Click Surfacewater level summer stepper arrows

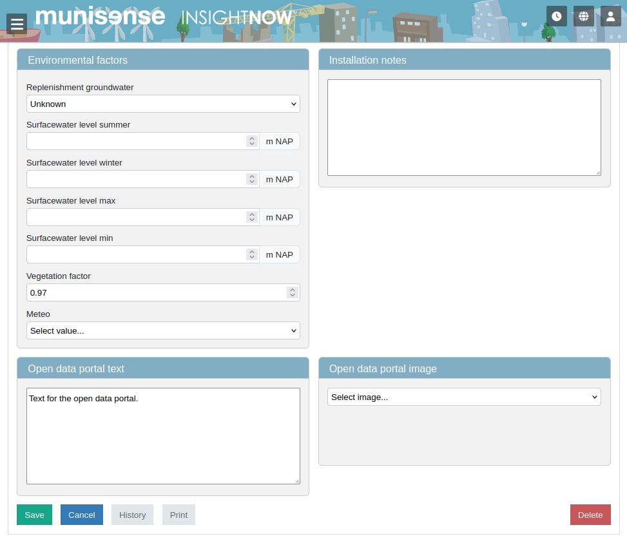pyautogui.click(x=251, y=141)
